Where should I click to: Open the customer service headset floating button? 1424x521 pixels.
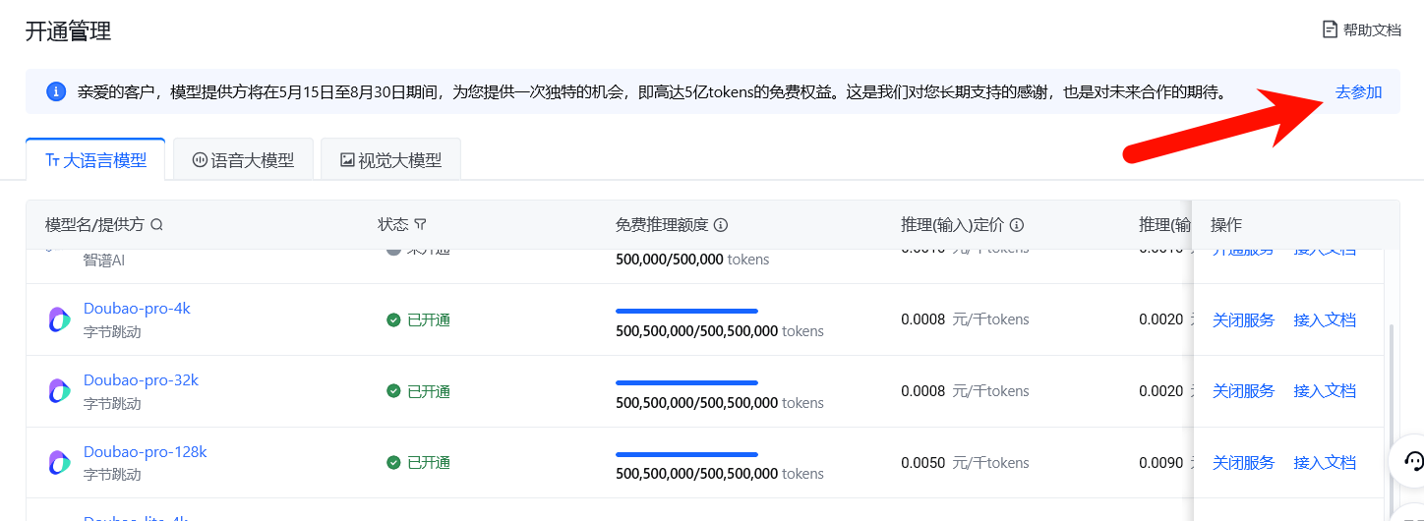(1413, 460)
